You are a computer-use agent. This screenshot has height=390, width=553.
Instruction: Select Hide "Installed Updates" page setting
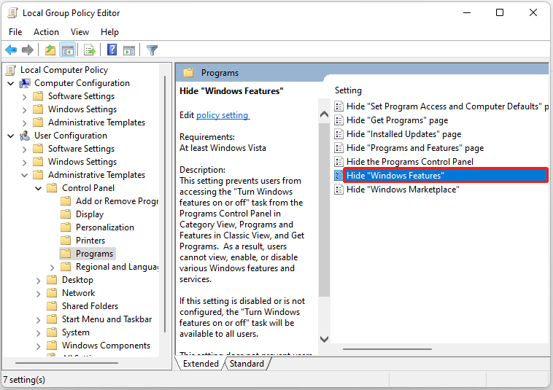tap(404, 134)
